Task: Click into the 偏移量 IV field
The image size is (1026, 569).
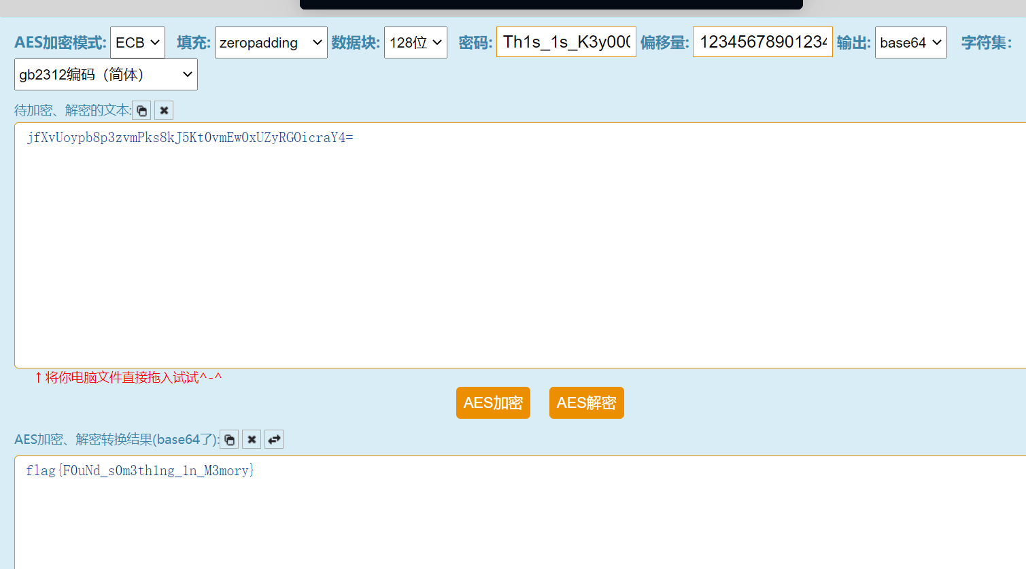Action: (762, 42)
